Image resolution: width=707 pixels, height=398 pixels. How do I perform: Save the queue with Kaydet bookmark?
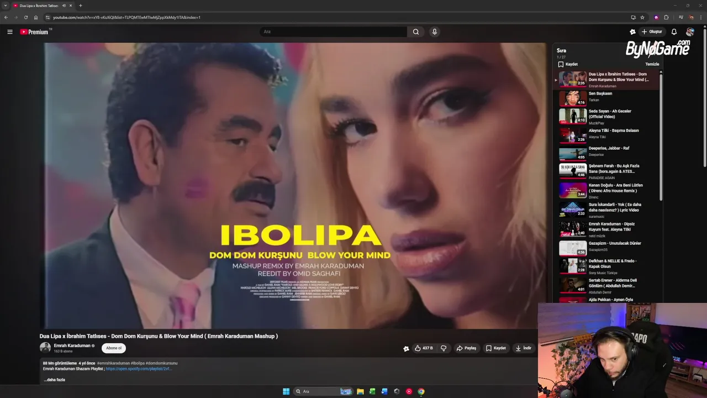(567, 64)
